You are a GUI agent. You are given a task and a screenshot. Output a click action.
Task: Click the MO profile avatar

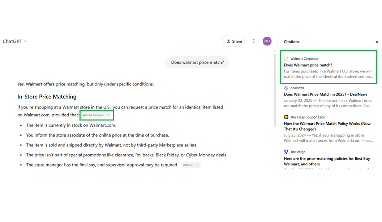click(x=267, y=41)
